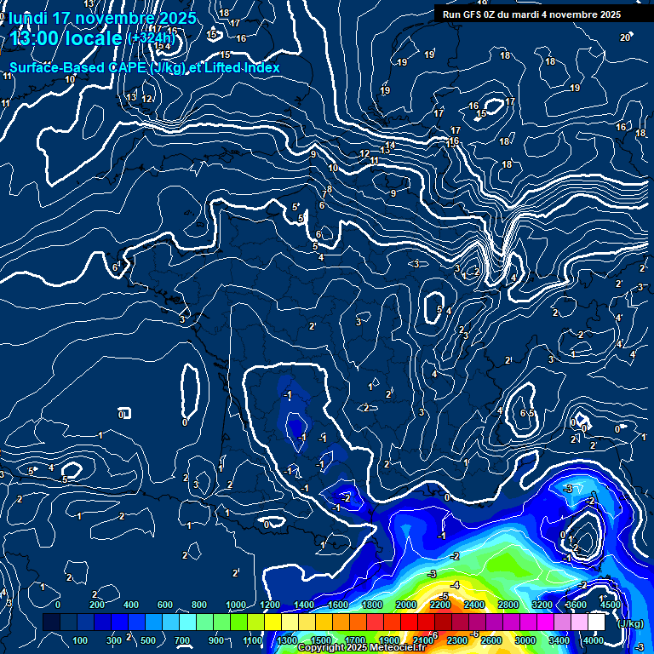Click the pure yellow swatch under legend label 1200
654x654 pixels.
point(272,622)
